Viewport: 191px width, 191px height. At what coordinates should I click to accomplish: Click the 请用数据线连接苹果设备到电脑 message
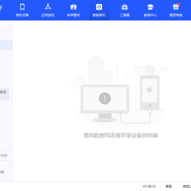120,135
